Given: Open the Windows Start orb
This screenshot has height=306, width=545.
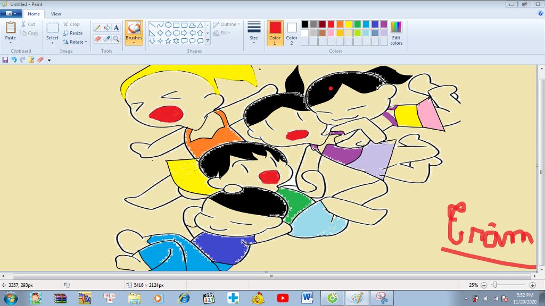Looking at the screenshot, I should click(11, 298).
